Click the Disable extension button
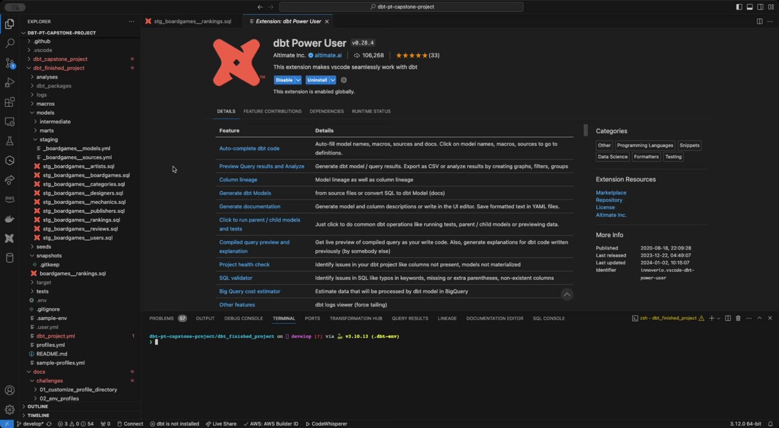 284,80
